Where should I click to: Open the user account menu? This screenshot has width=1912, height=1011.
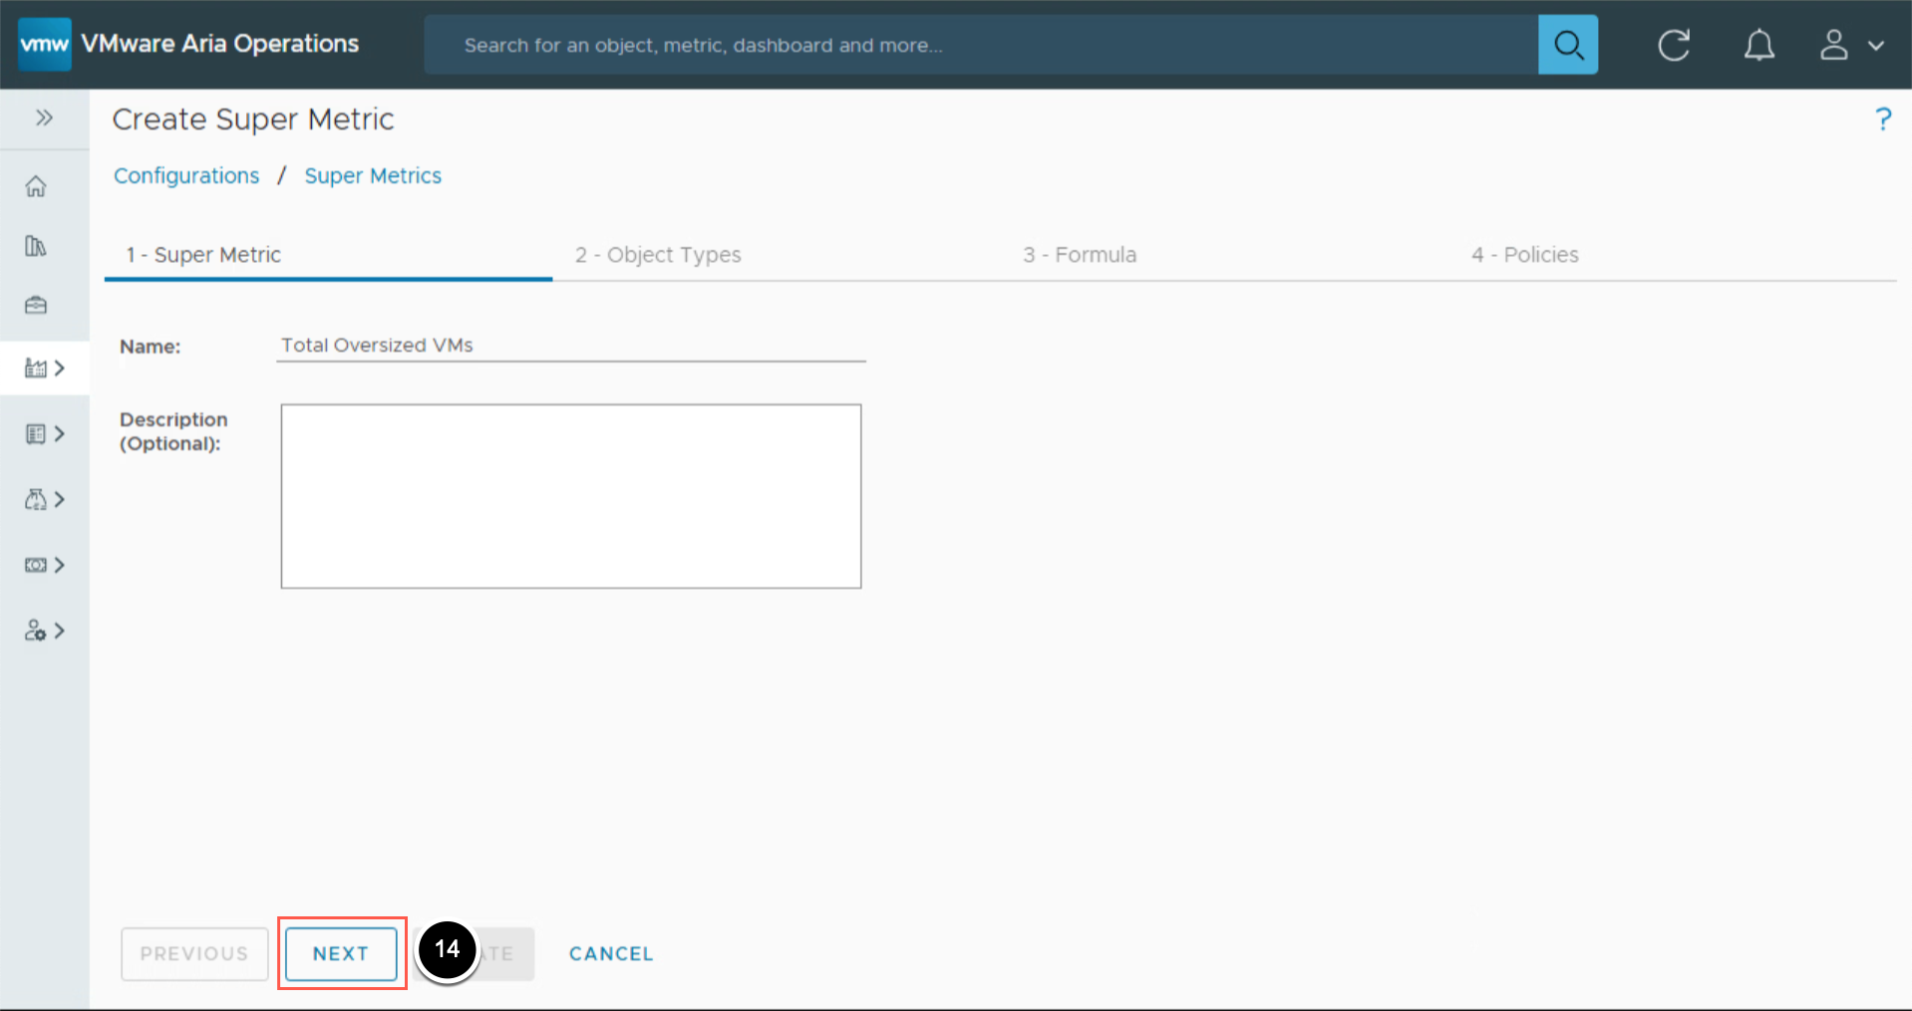point(1851,45)
